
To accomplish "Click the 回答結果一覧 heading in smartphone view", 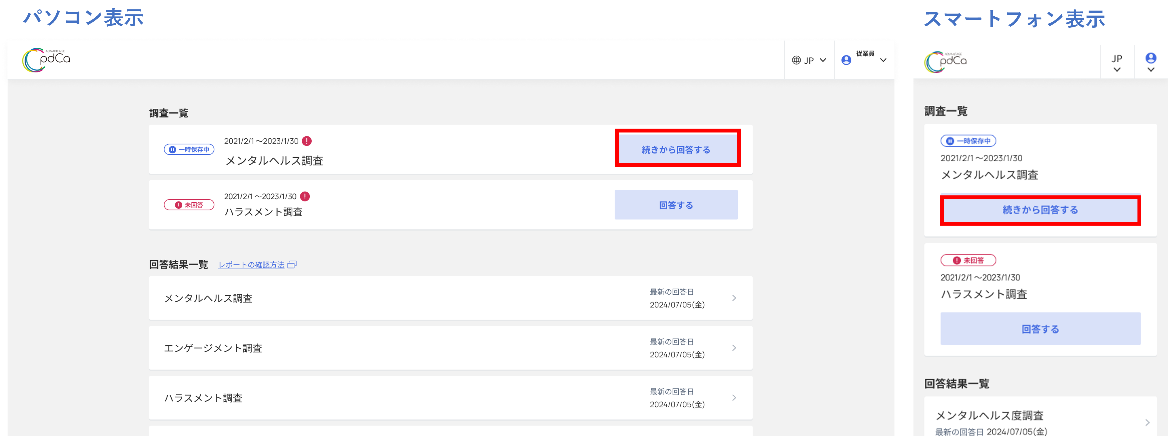I will [957, 384].
